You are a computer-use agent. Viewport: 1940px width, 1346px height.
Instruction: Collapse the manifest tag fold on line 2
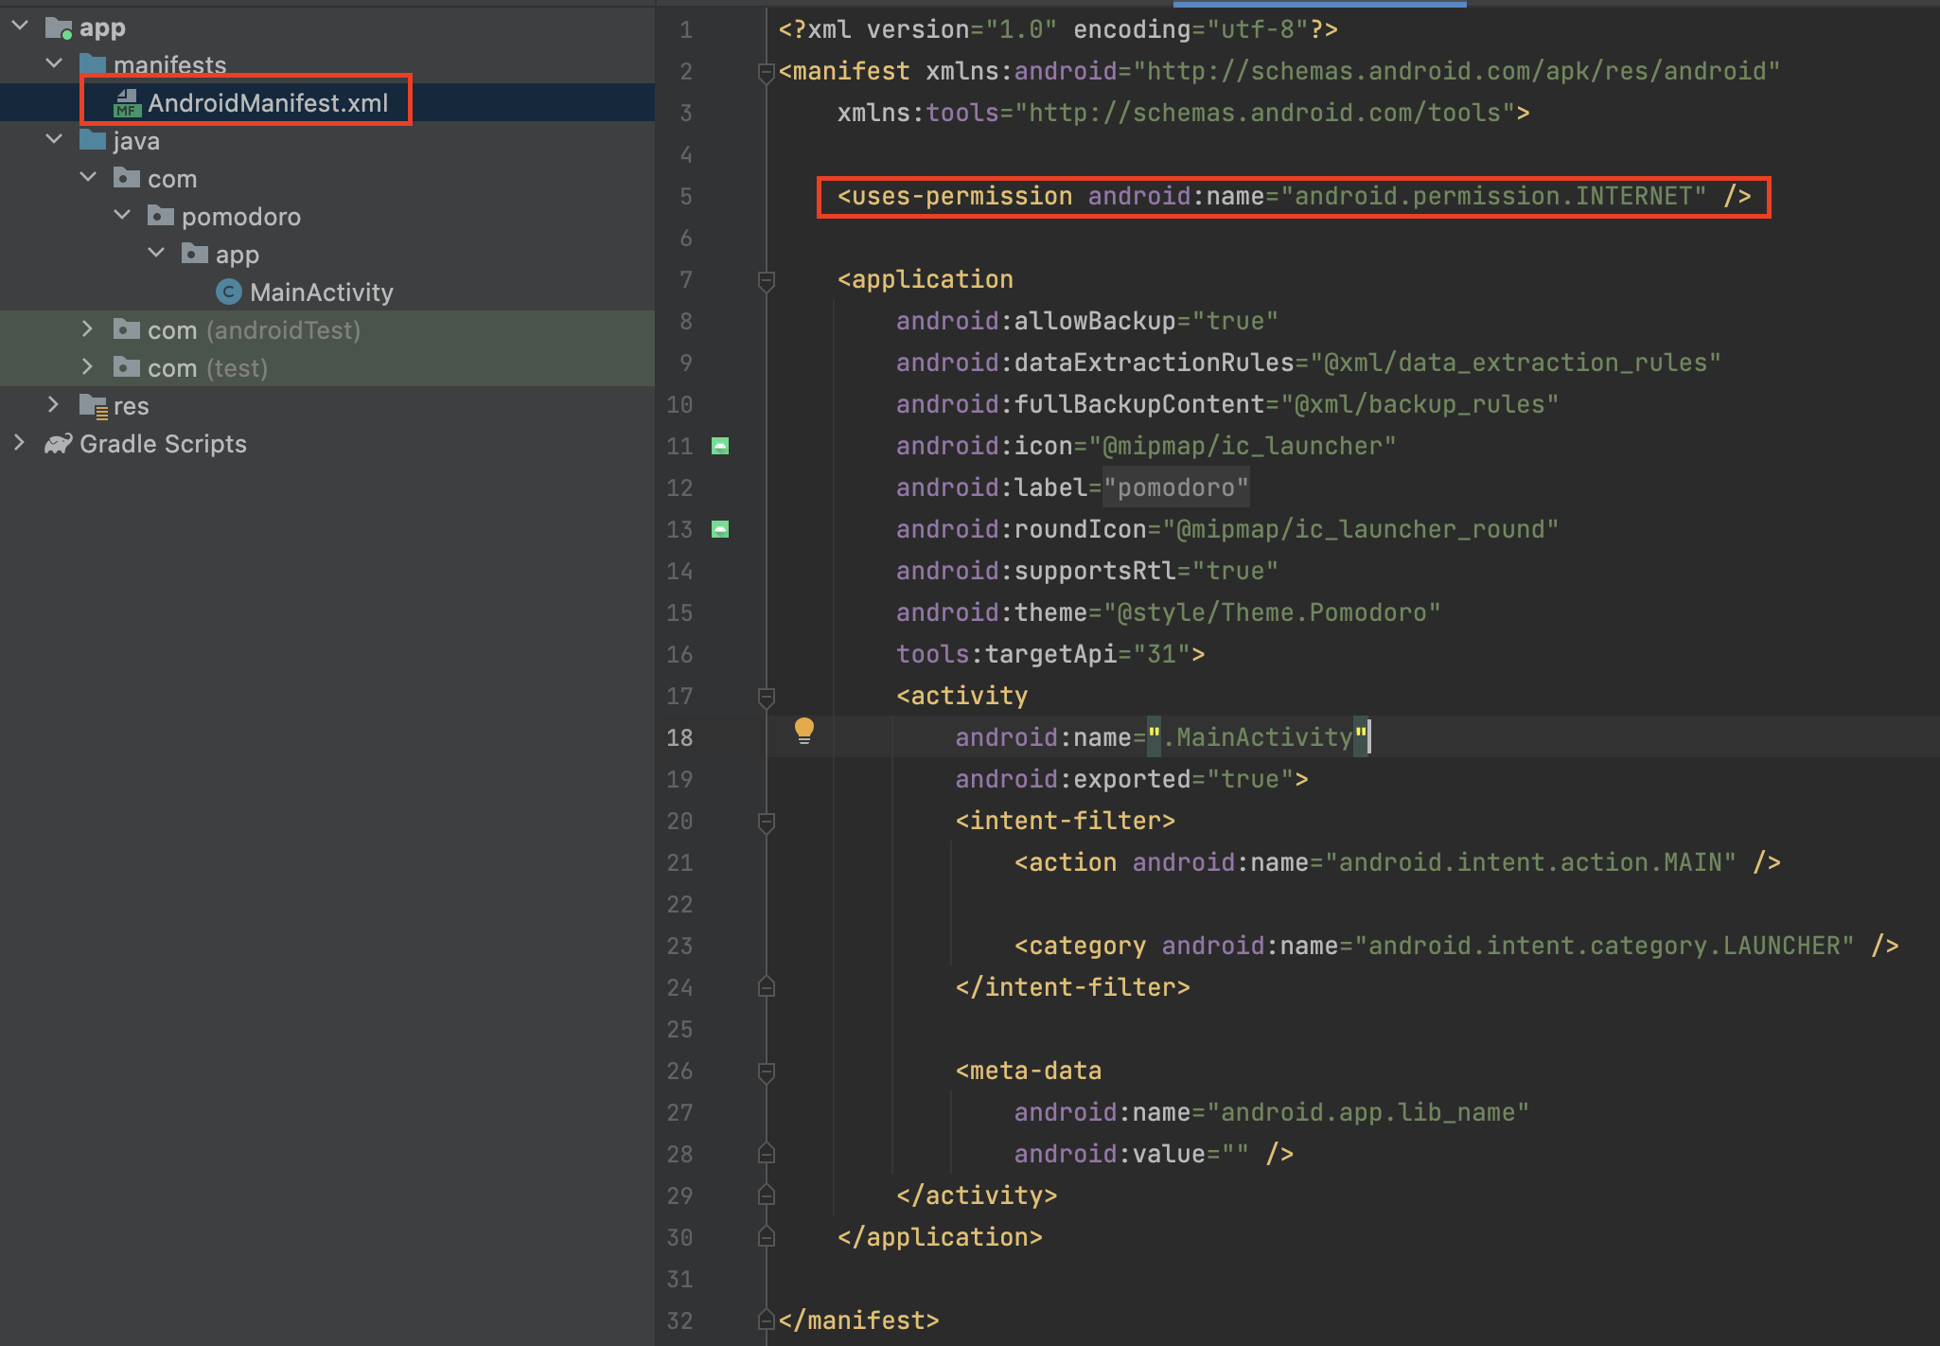[767, 72]
